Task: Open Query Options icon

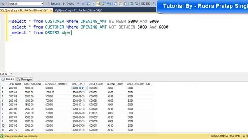Action: (x=93, y=3)
